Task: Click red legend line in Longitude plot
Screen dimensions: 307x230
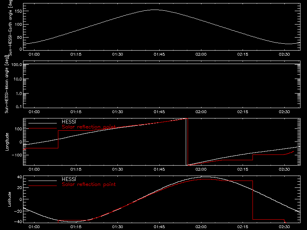Action: (x=43, y=128)
